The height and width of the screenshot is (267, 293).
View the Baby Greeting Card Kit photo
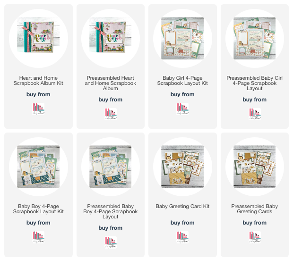182,167
